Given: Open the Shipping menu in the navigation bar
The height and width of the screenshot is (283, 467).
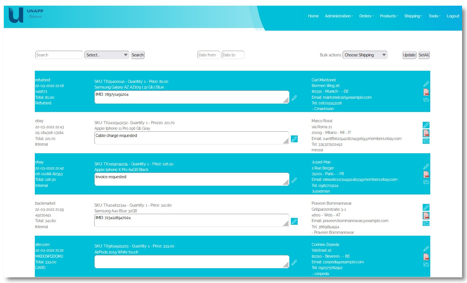Looking at the screenshot, I should pos(413,16).
